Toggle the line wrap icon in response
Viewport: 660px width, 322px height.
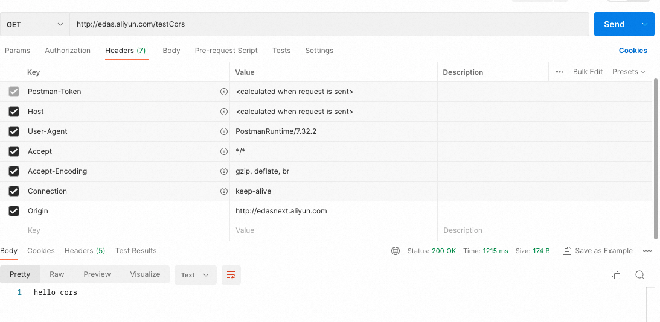click(x=231, y=275)
